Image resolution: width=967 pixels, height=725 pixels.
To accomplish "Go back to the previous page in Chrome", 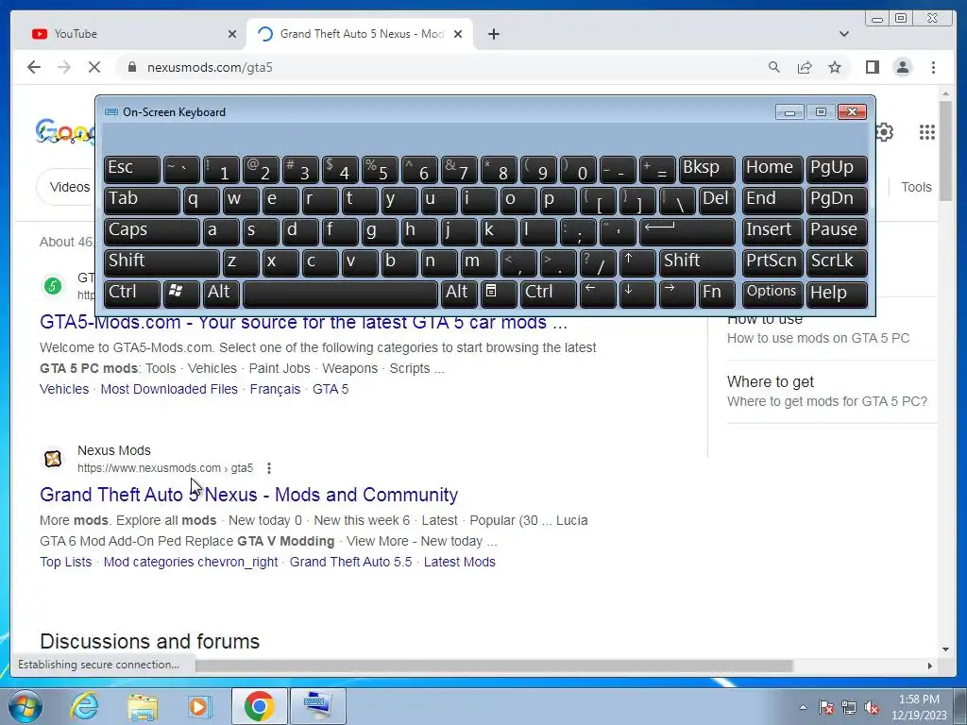I will click(34, 67).
